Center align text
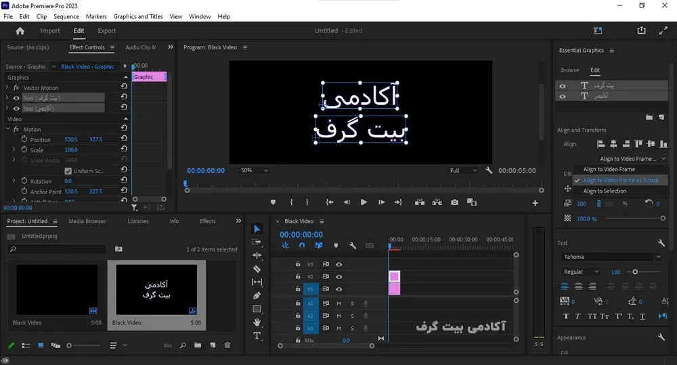Image resolution: width=677 pixels, height=365 pixels. click(x=579, y=286)
